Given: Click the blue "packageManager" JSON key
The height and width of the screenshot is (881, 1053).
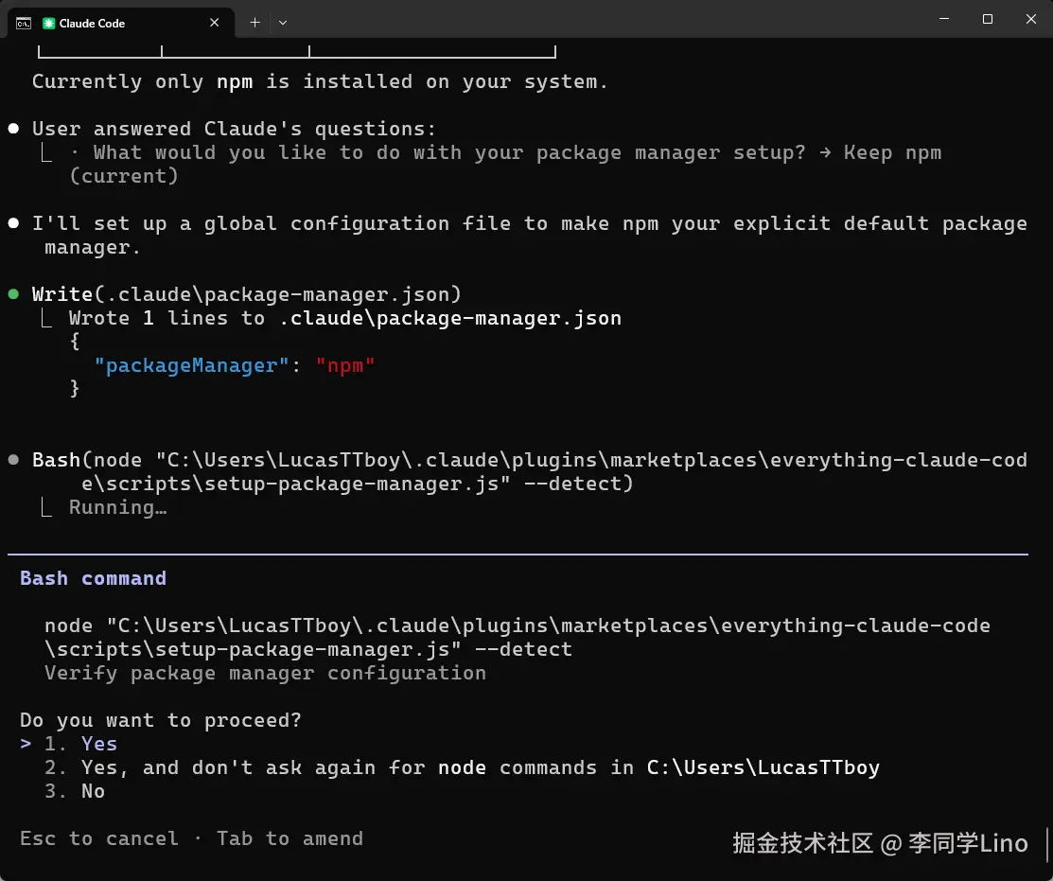Looking at the screenshot, I should tap(191, 365).
